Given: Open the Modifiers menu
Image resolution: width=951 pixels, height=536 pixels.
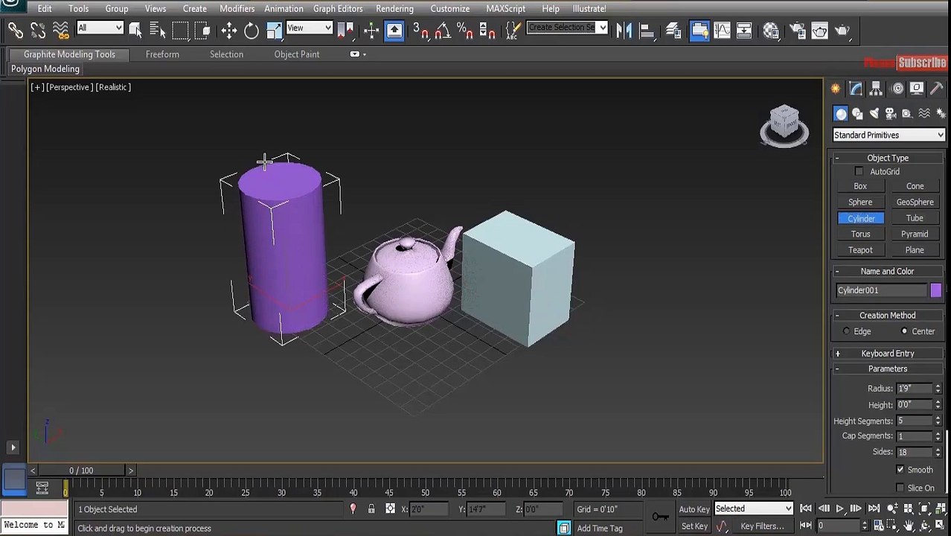Looking at the screenshot, I should 237,8.
